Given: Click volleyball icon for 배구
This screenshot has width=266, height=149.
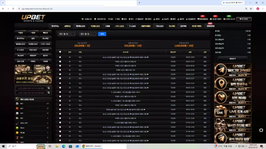Looking at the screenshot, I should point(17,118).
